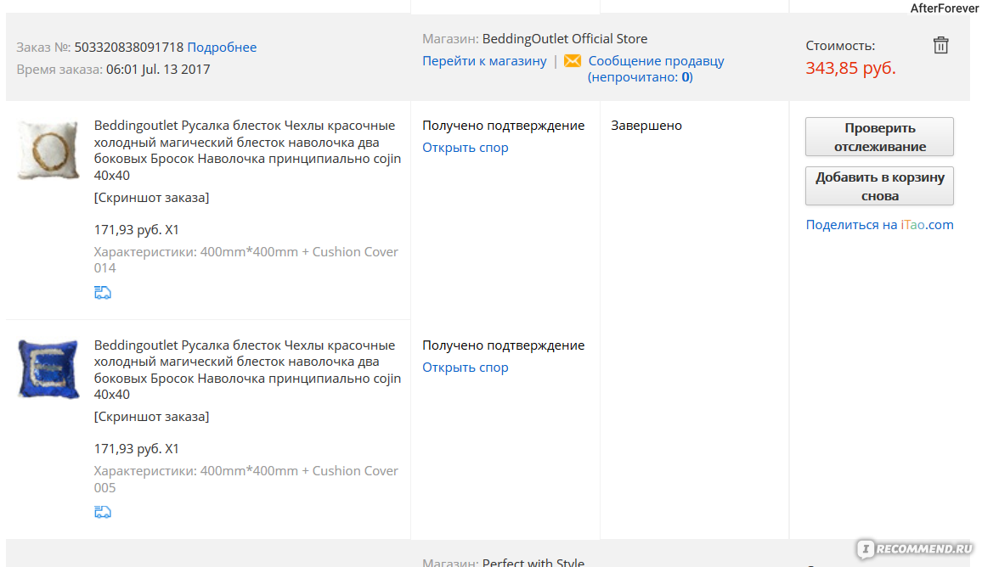Screen dimensions: 982x567
Task: Go to store via Перейти к магазину
Action: (x=484, y=61)
